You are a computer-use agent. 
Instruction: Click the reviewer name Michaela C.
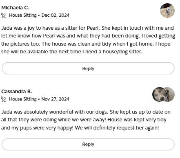15,8
